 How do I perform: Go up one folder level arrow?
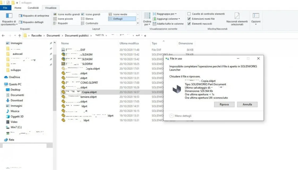pyautogui.click(x=20, y=36)
